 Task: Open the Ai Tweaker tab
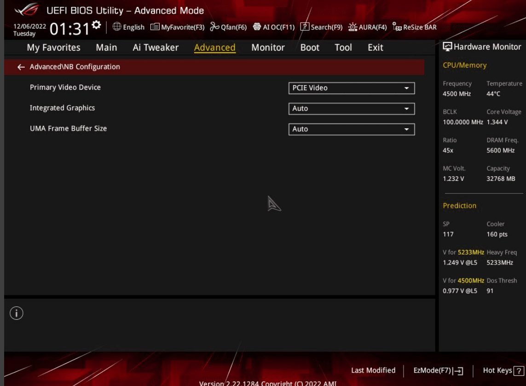click(x=156, y=48)
